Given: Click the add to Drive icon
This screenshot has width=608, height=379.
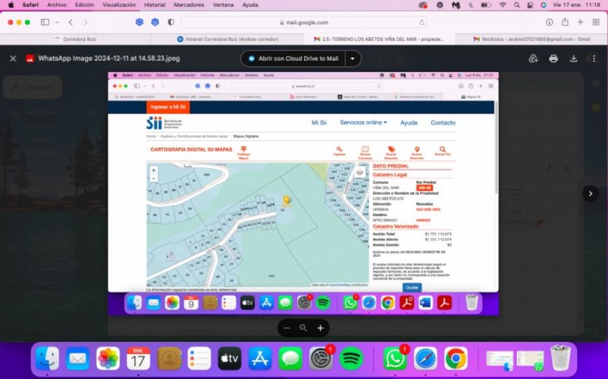Looking at the screenshot, I should 533,59.
